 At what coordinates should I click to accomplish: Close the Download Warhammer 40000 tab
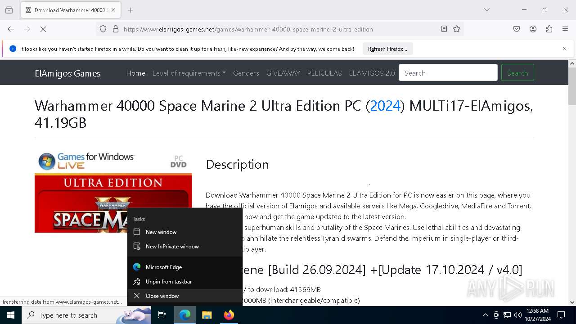[x=113, y=10]
